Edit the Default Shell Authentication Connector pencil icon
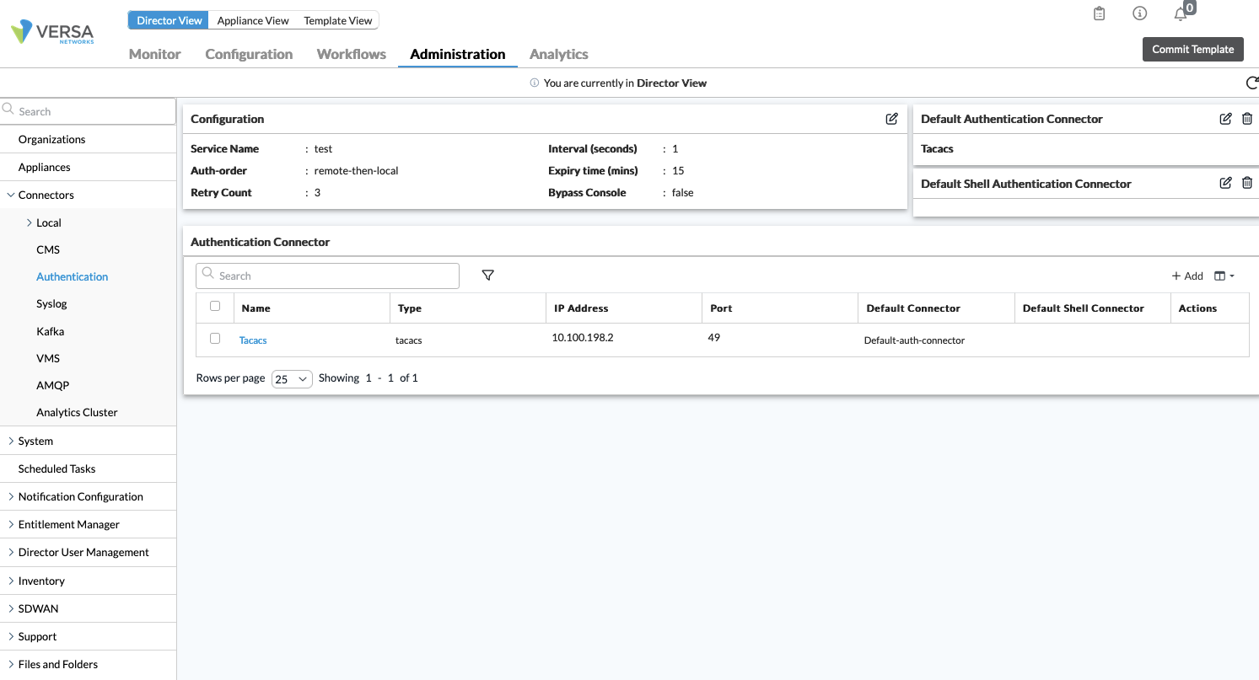Viewport: 1259px width, 680px height. point(1225,183)
